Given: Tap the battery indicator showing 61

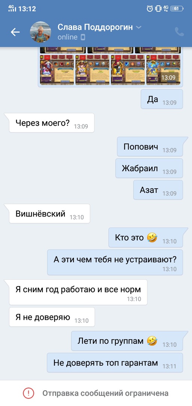Looking at the screenshot, I should [x=177, y=9].
